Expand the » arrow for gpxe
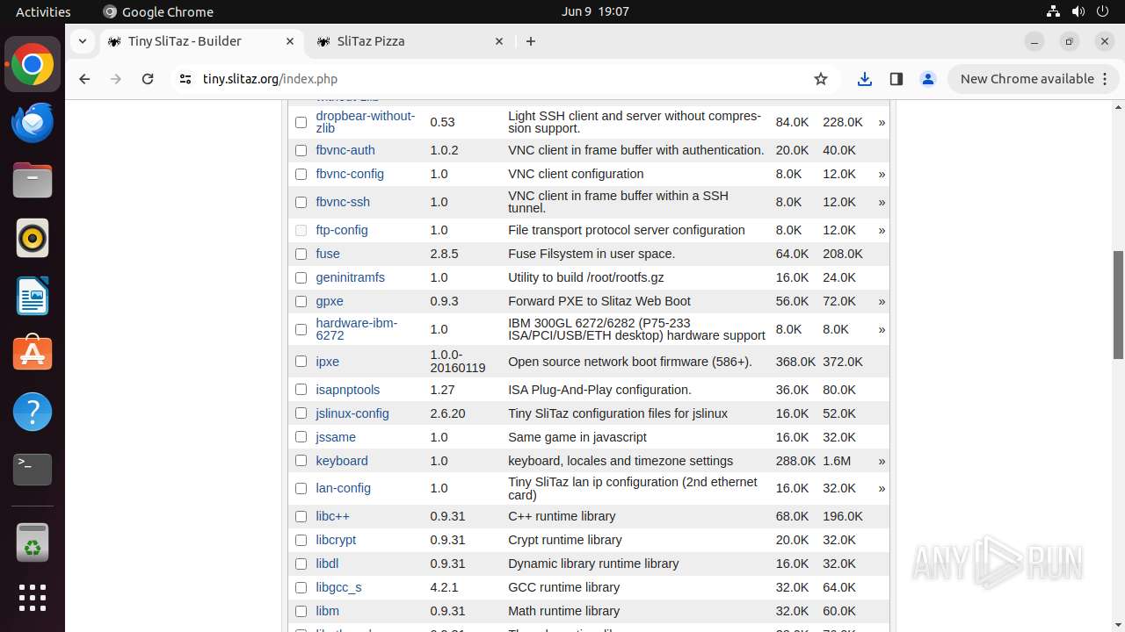1125x632 pixels. click(x=882, y=301)
